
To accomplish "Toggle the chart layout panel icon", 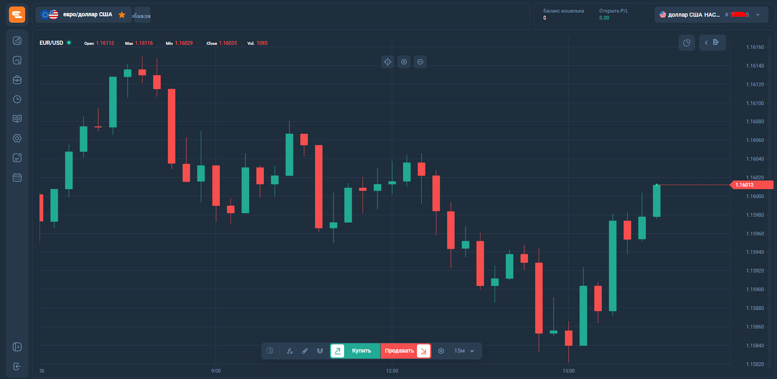I will [270, 351].
